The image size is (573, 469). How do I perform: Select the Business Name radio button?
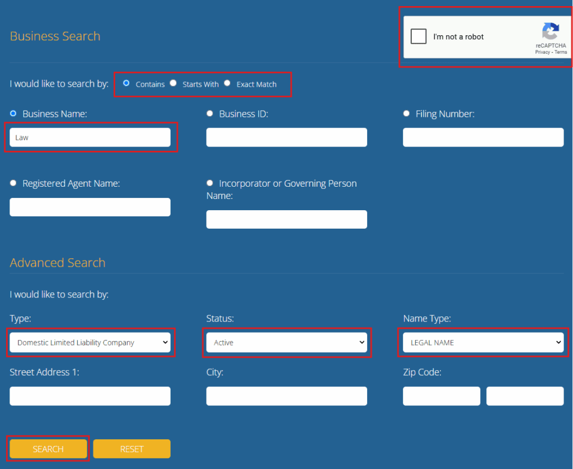coord(13,113)
